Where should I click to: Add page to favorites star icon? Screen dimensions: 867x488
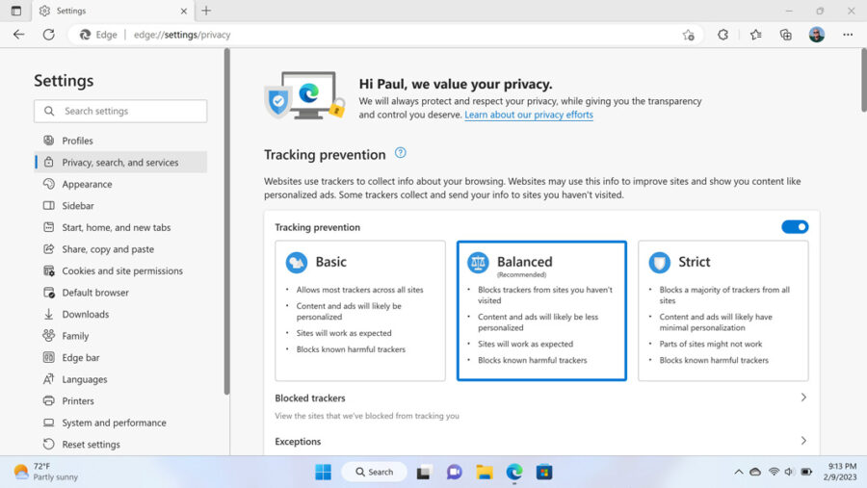coord(688,35)
